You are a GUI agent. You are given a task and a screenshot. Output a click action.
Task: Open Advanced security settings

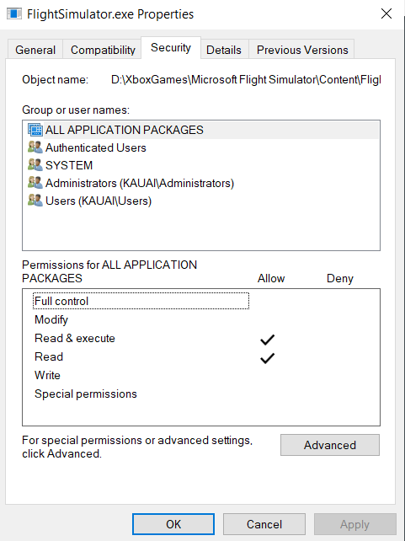click(330, 445)
